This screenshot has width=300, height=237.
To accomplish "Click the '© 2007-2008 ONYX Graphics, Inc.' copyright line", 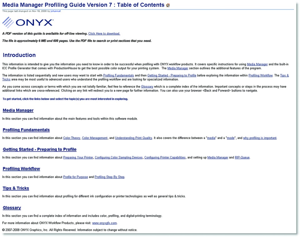I will point(70,230).
